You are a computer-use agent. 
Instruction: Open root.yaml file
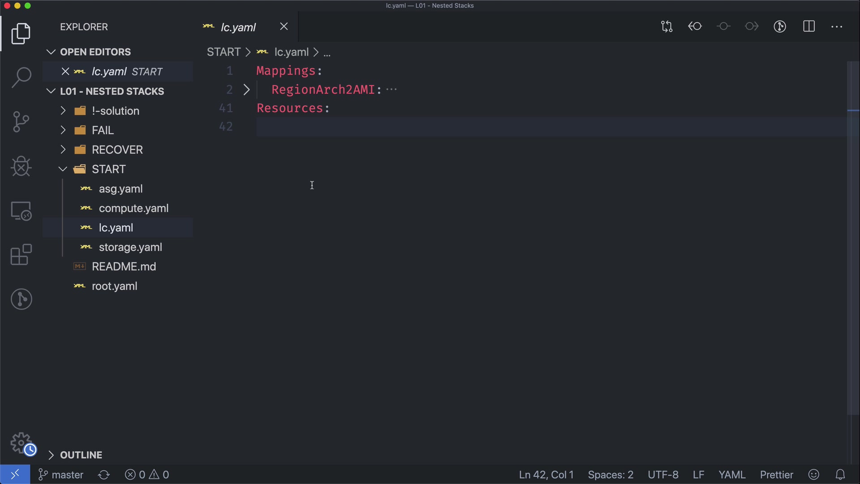coord(114,286)
